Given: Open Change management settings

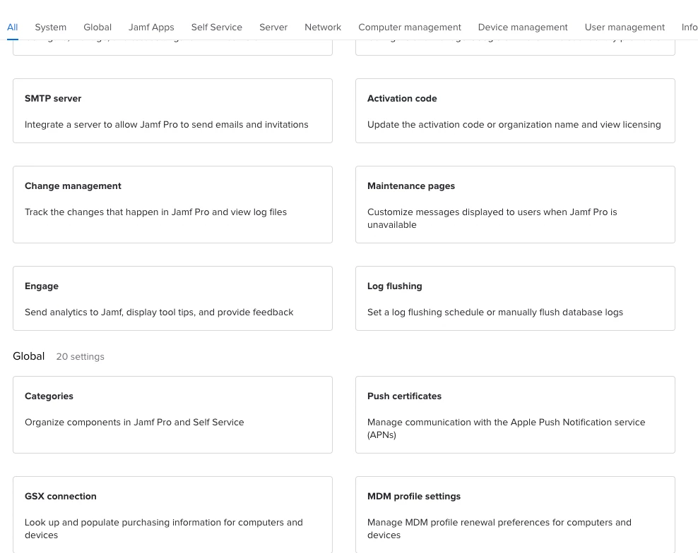Looking at the screenshot, I should [x=172, y=205].
